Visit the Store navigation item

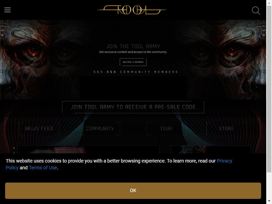[226, 129]
